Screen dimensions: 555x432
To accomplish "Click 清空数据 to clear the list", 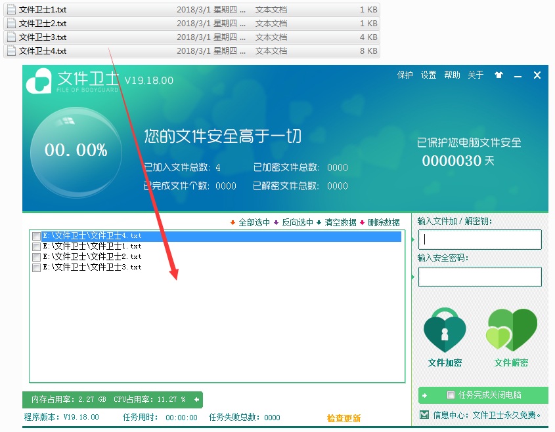I will click(340, 222).
